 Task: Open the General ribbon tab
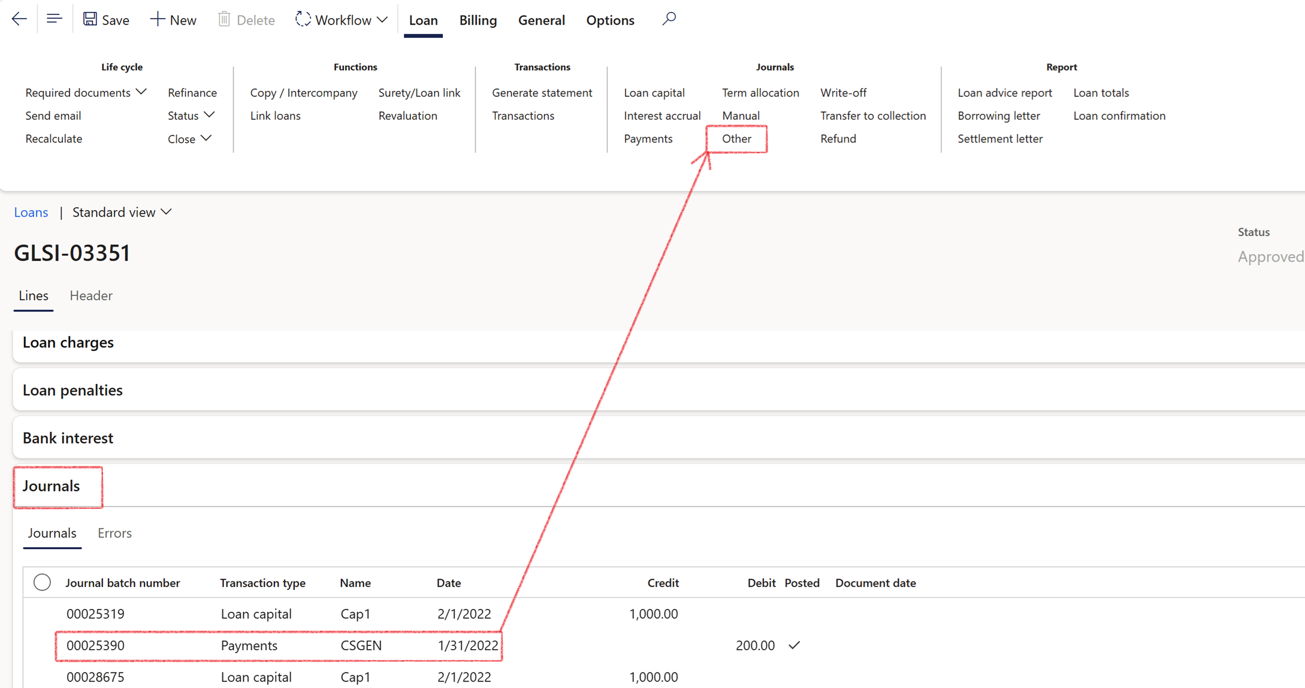click(x=541, y=20)
